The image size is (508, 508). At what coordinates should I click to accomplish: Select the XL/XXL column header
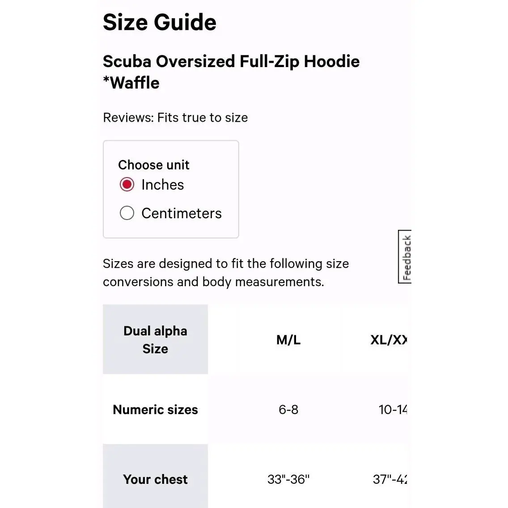click(389, 339)
